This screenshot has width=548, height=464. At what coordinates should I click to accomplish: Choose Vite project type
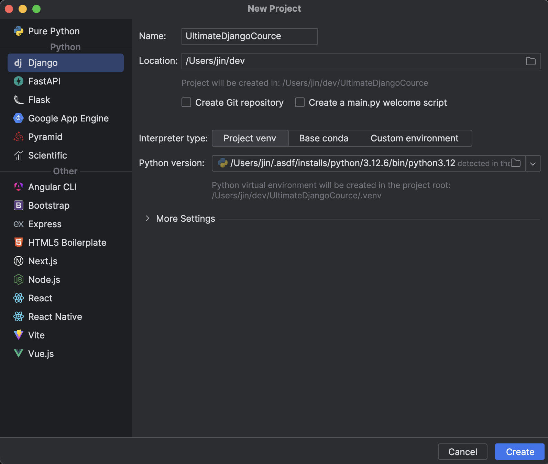coord(66,335)
